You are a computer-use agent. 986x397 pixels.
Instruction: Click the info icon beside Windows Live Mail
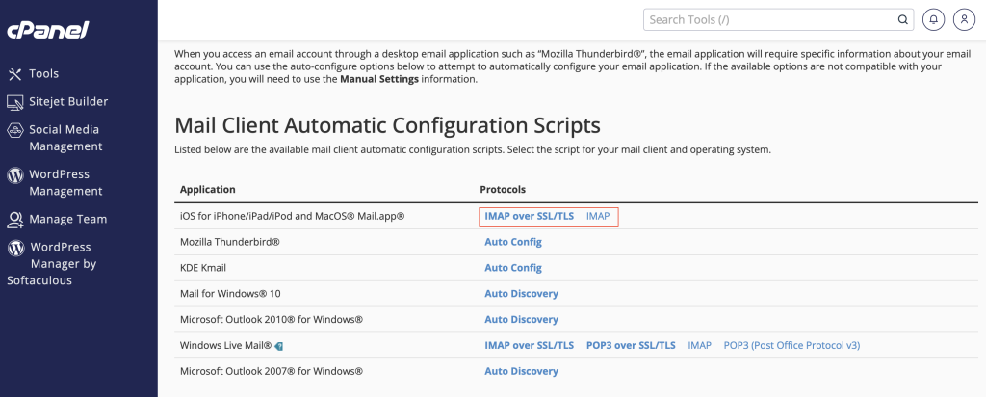tap(278, 346)
